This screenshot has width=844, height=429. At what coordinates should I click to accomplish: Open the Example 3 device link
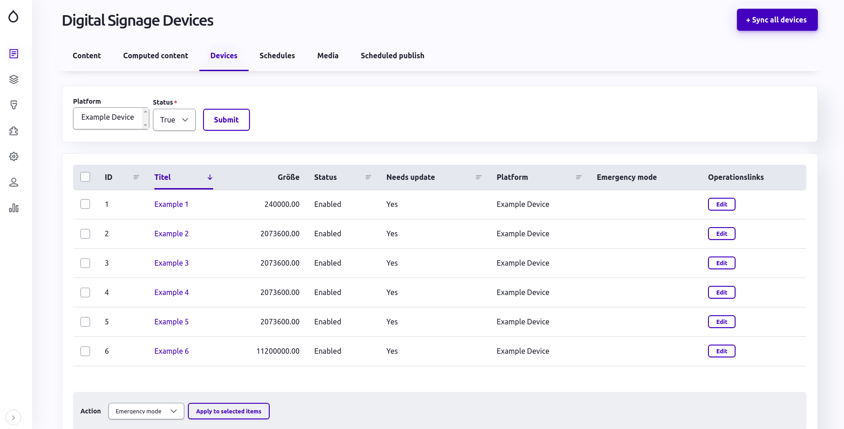coord(171,263)
